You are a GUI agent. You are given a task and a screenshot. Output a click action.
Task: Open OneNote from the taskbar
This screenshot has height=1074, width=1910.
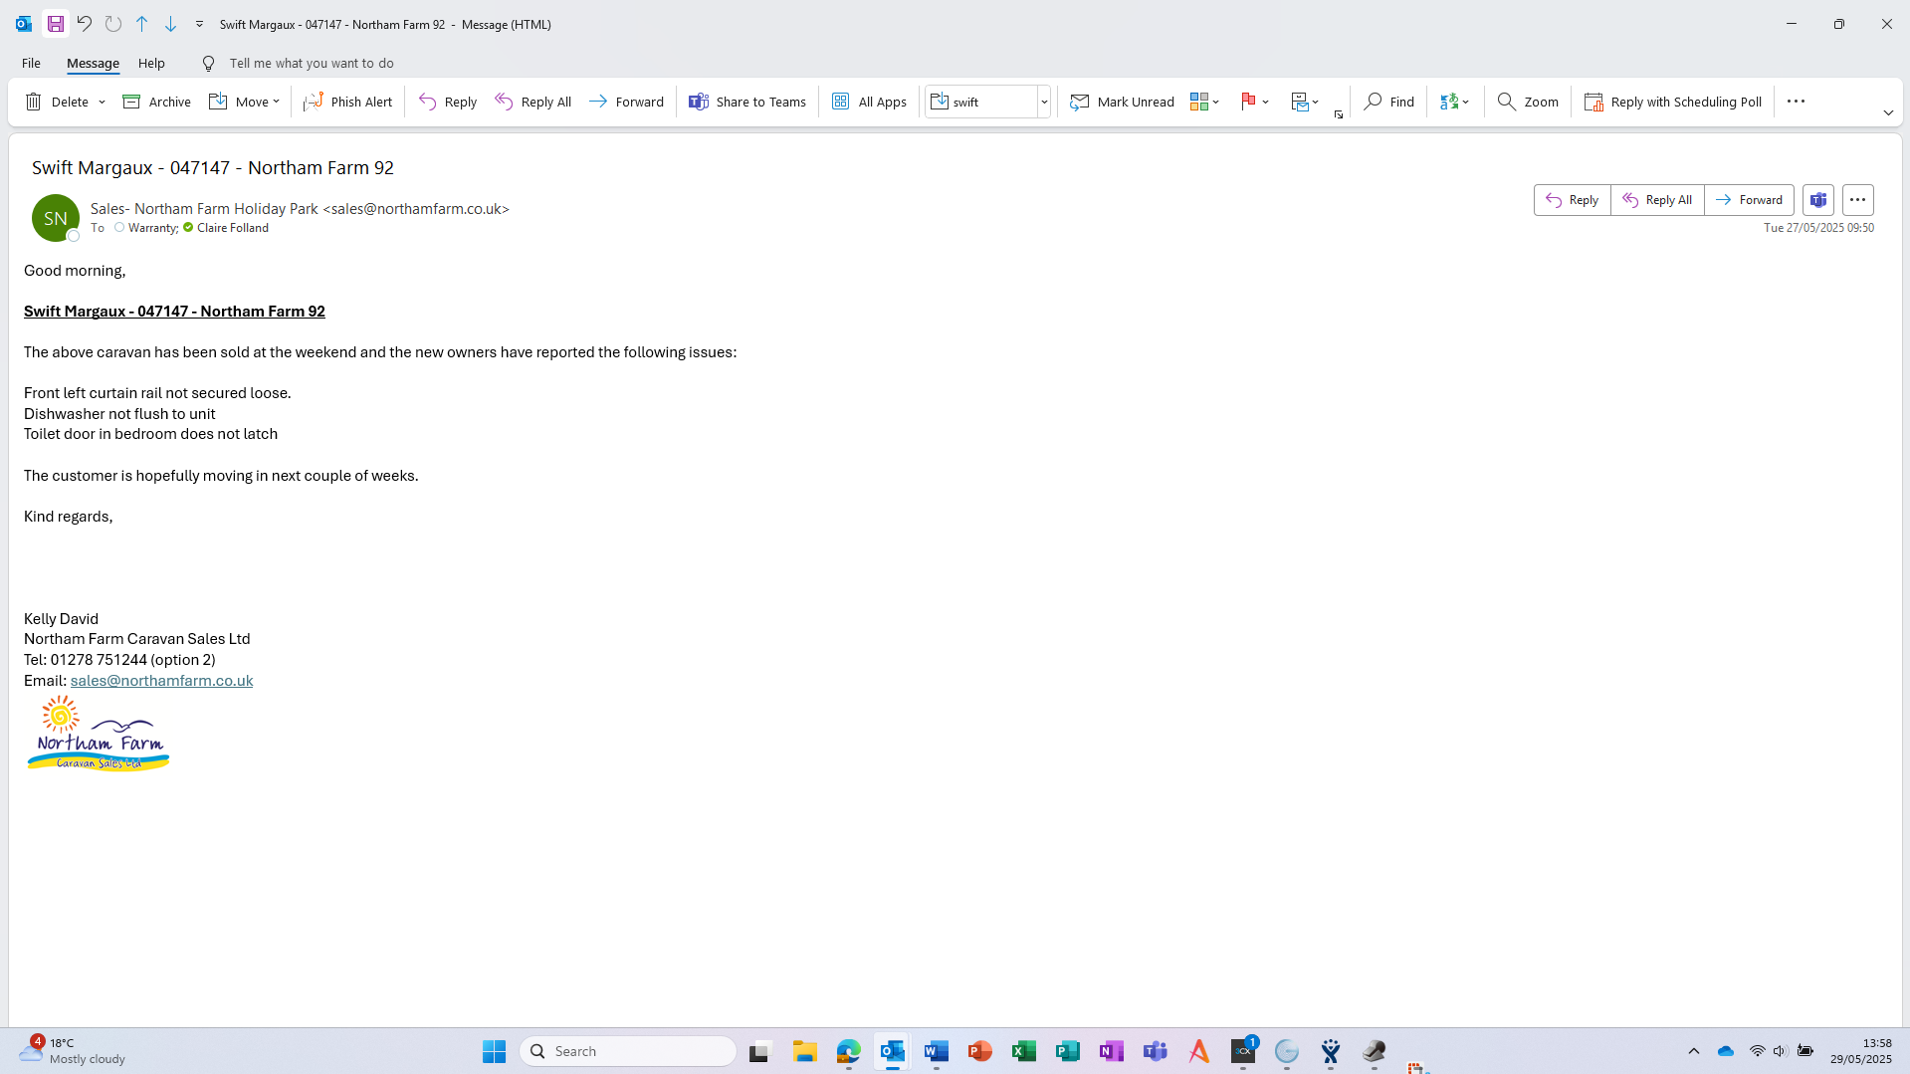click(x=1111, y=1051)
